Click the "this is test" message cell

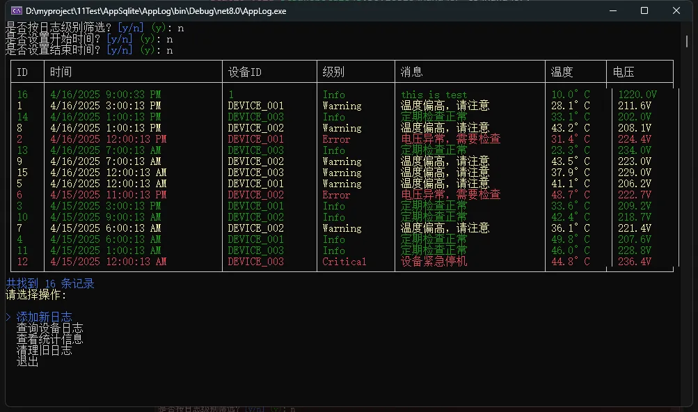point(434,95)
